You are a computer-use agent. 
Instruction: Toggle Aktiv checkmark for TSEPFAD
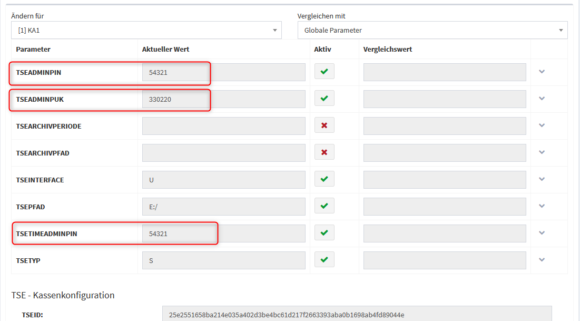pos(324,206)
